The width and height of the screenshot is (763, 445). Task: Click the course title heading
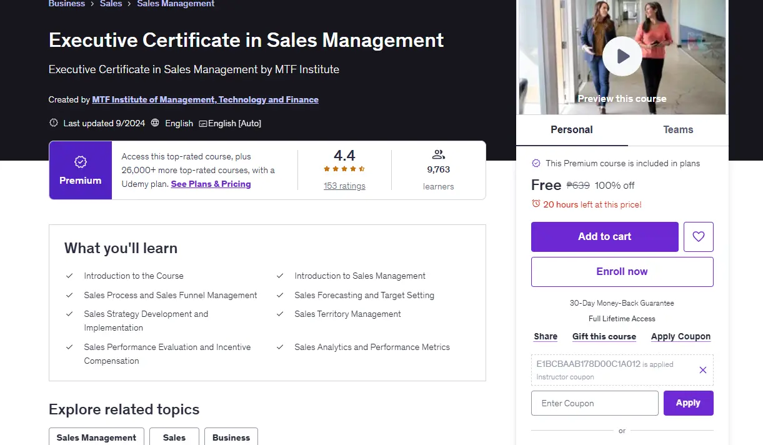(x=246, y=40)
